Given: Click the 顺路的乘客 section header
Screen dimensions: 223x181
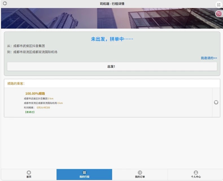Looking at the screenshot, I should (16, 83).
